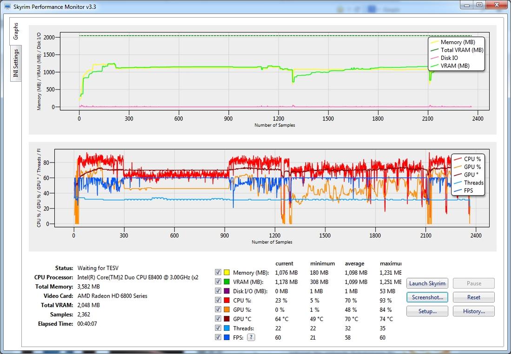Toggle the FPS checkbox

tap(218, 338)
